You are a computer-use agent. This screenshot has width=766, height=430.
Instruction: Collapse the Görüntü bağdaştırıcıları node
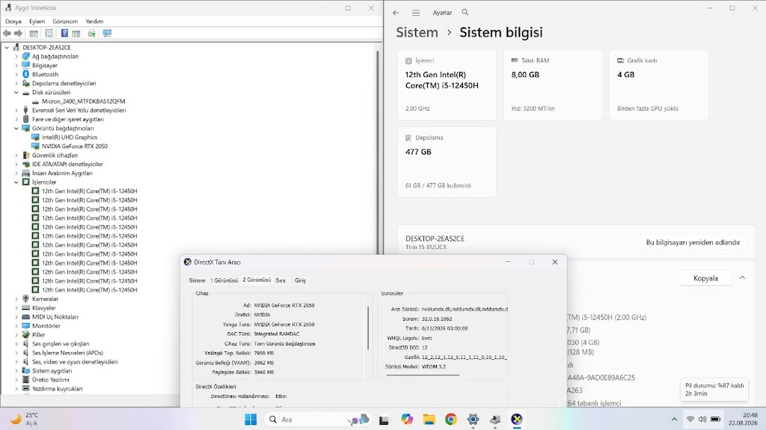16,129
